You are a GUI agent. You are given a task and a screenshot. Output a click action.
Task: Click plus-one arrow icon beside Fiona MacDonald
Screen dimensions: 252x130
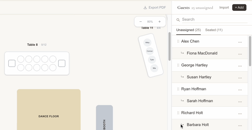point(182,53)
